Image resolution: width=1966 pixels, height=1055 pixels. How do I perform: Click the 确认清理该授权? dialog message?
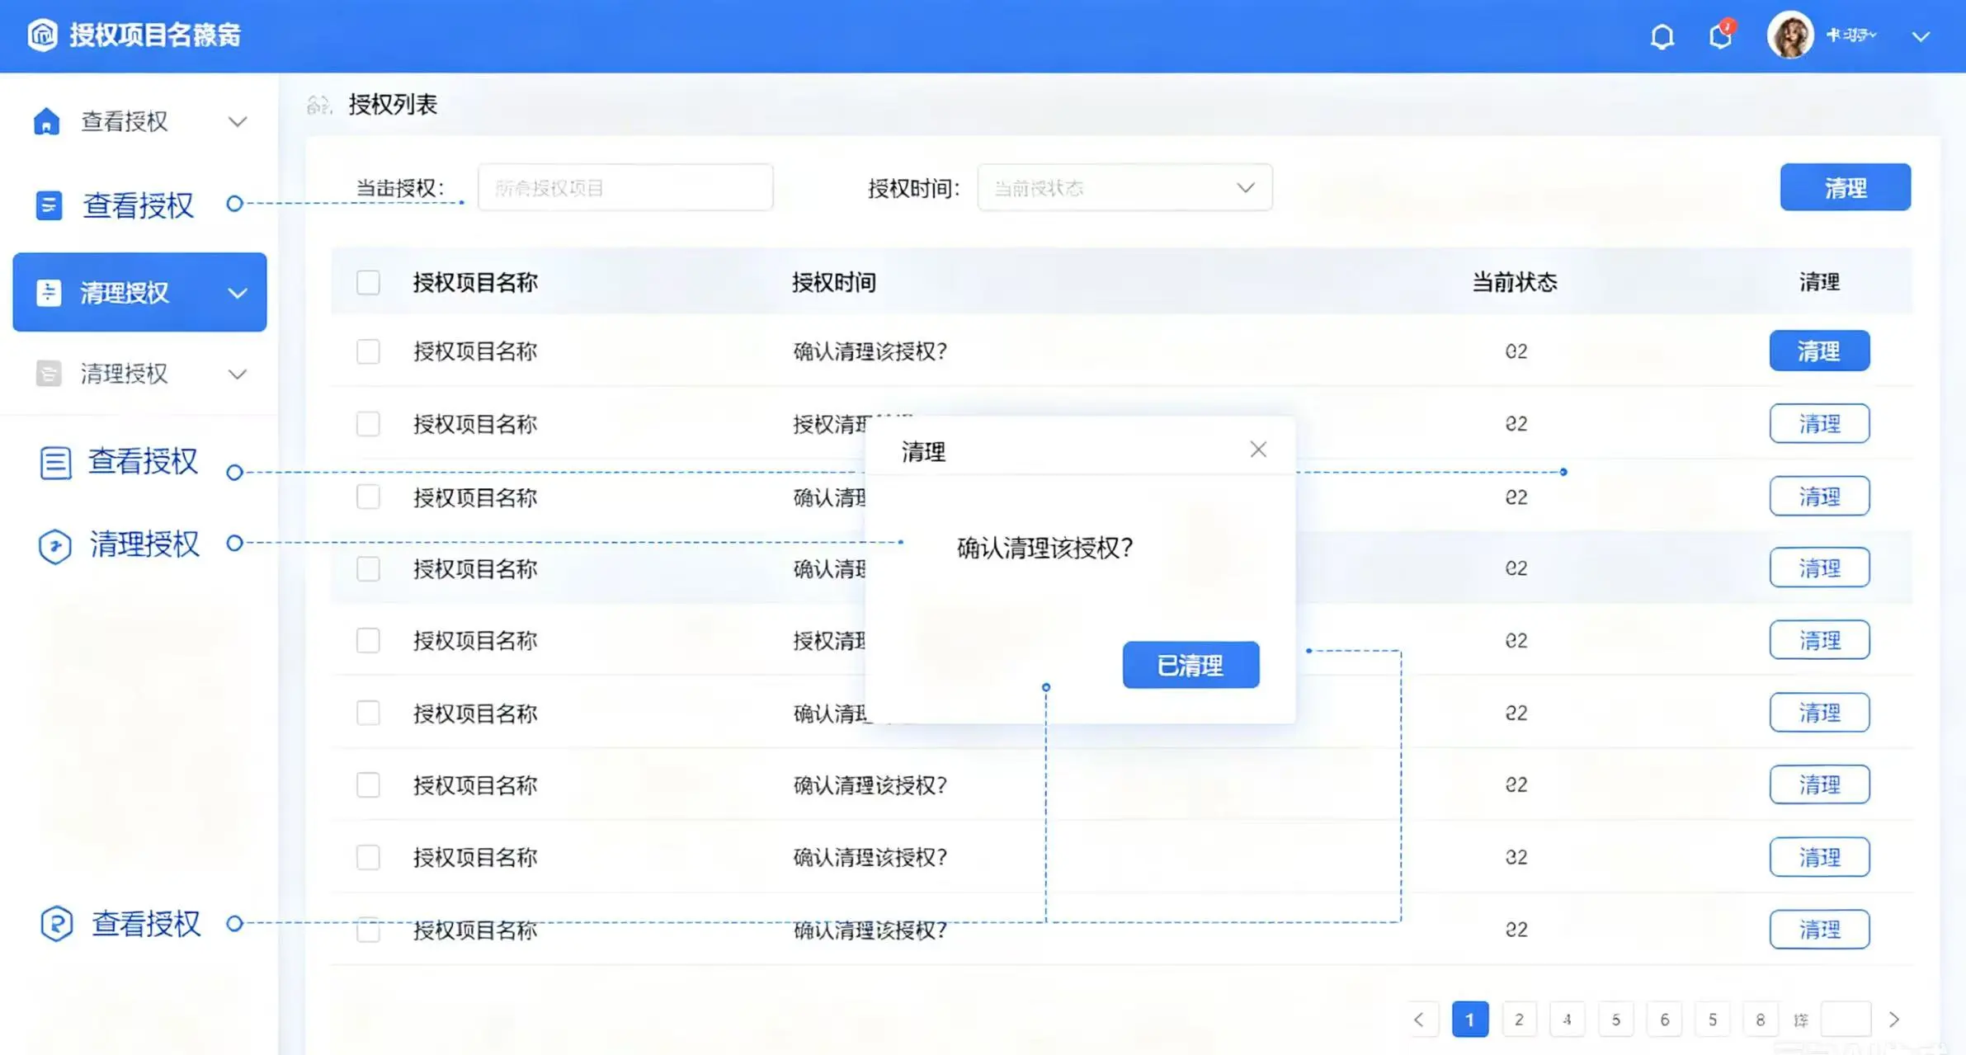click(1044, 548)
